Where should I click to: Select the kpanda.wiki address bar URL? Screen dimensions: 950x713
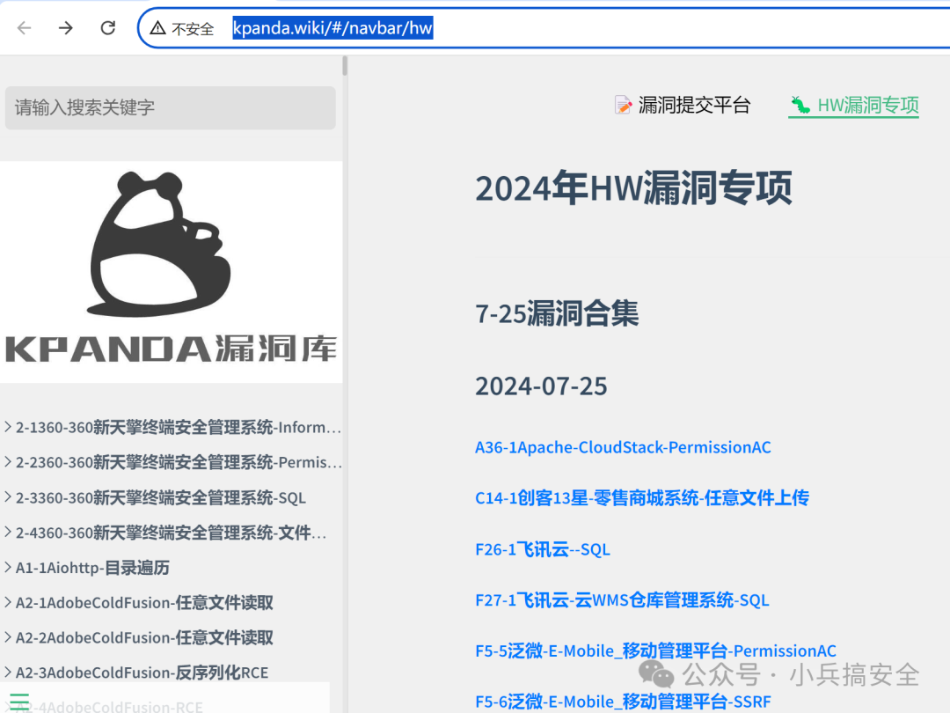coord(332,28)
